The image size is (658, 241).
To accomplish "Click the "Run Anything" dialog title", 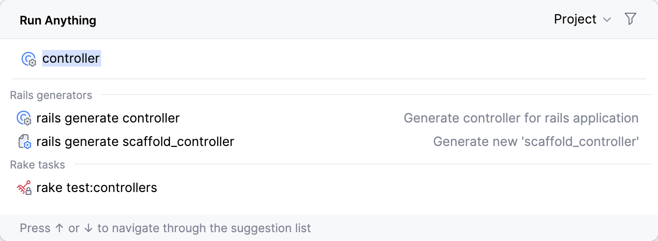I will pyautogui.click(x=58, y=20).
